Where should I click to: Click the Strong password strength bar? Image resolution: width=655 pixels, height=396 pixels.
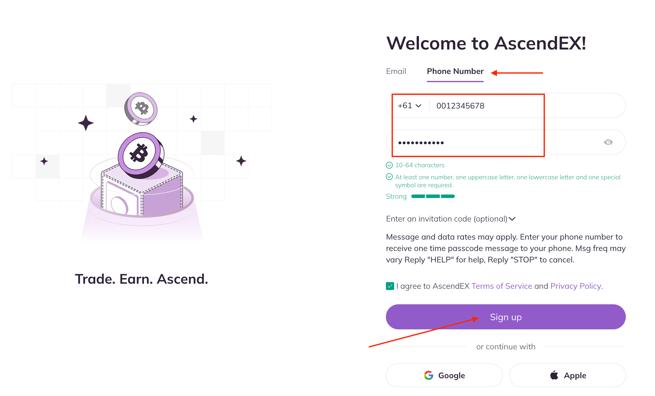click(433, 196)
